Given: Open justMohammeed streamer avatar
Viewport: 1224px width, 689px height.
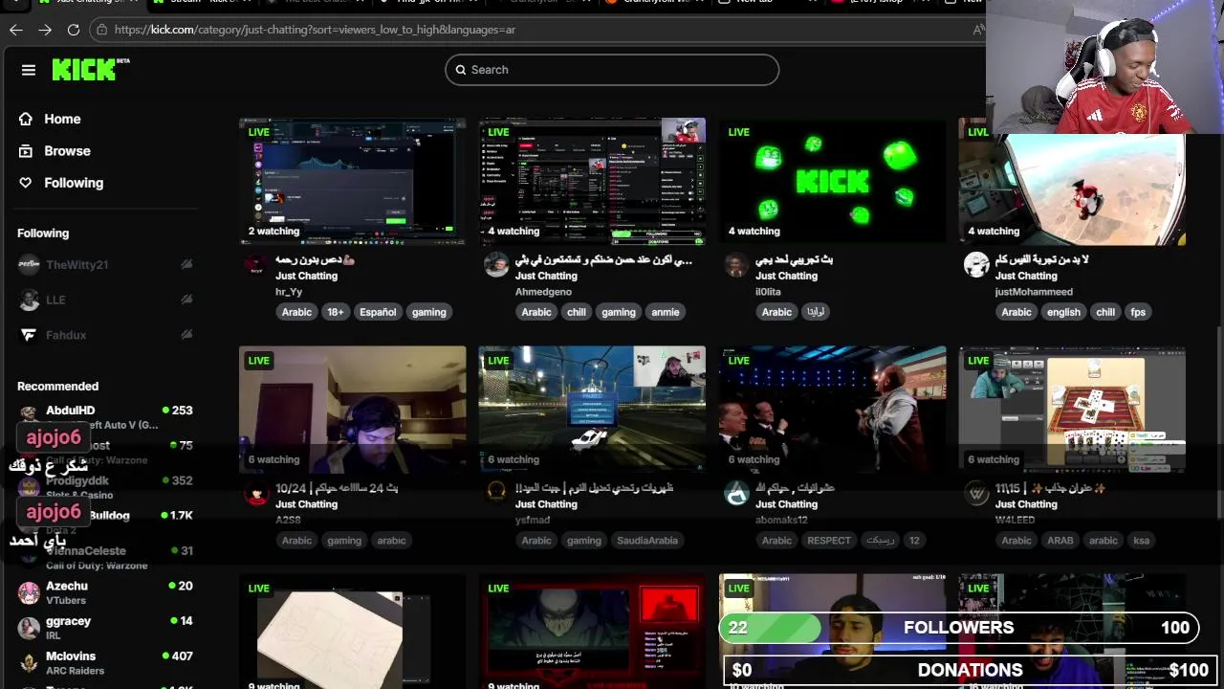Looking at the screenshot, I should [976, 264].
